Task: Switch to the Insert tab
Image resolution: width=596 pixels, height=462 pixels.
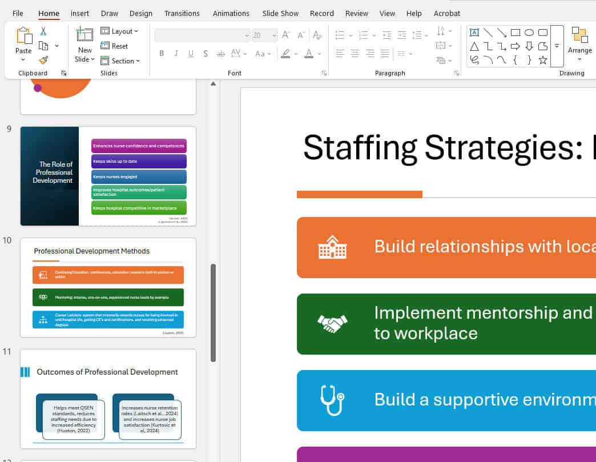Action: [80, 13]
